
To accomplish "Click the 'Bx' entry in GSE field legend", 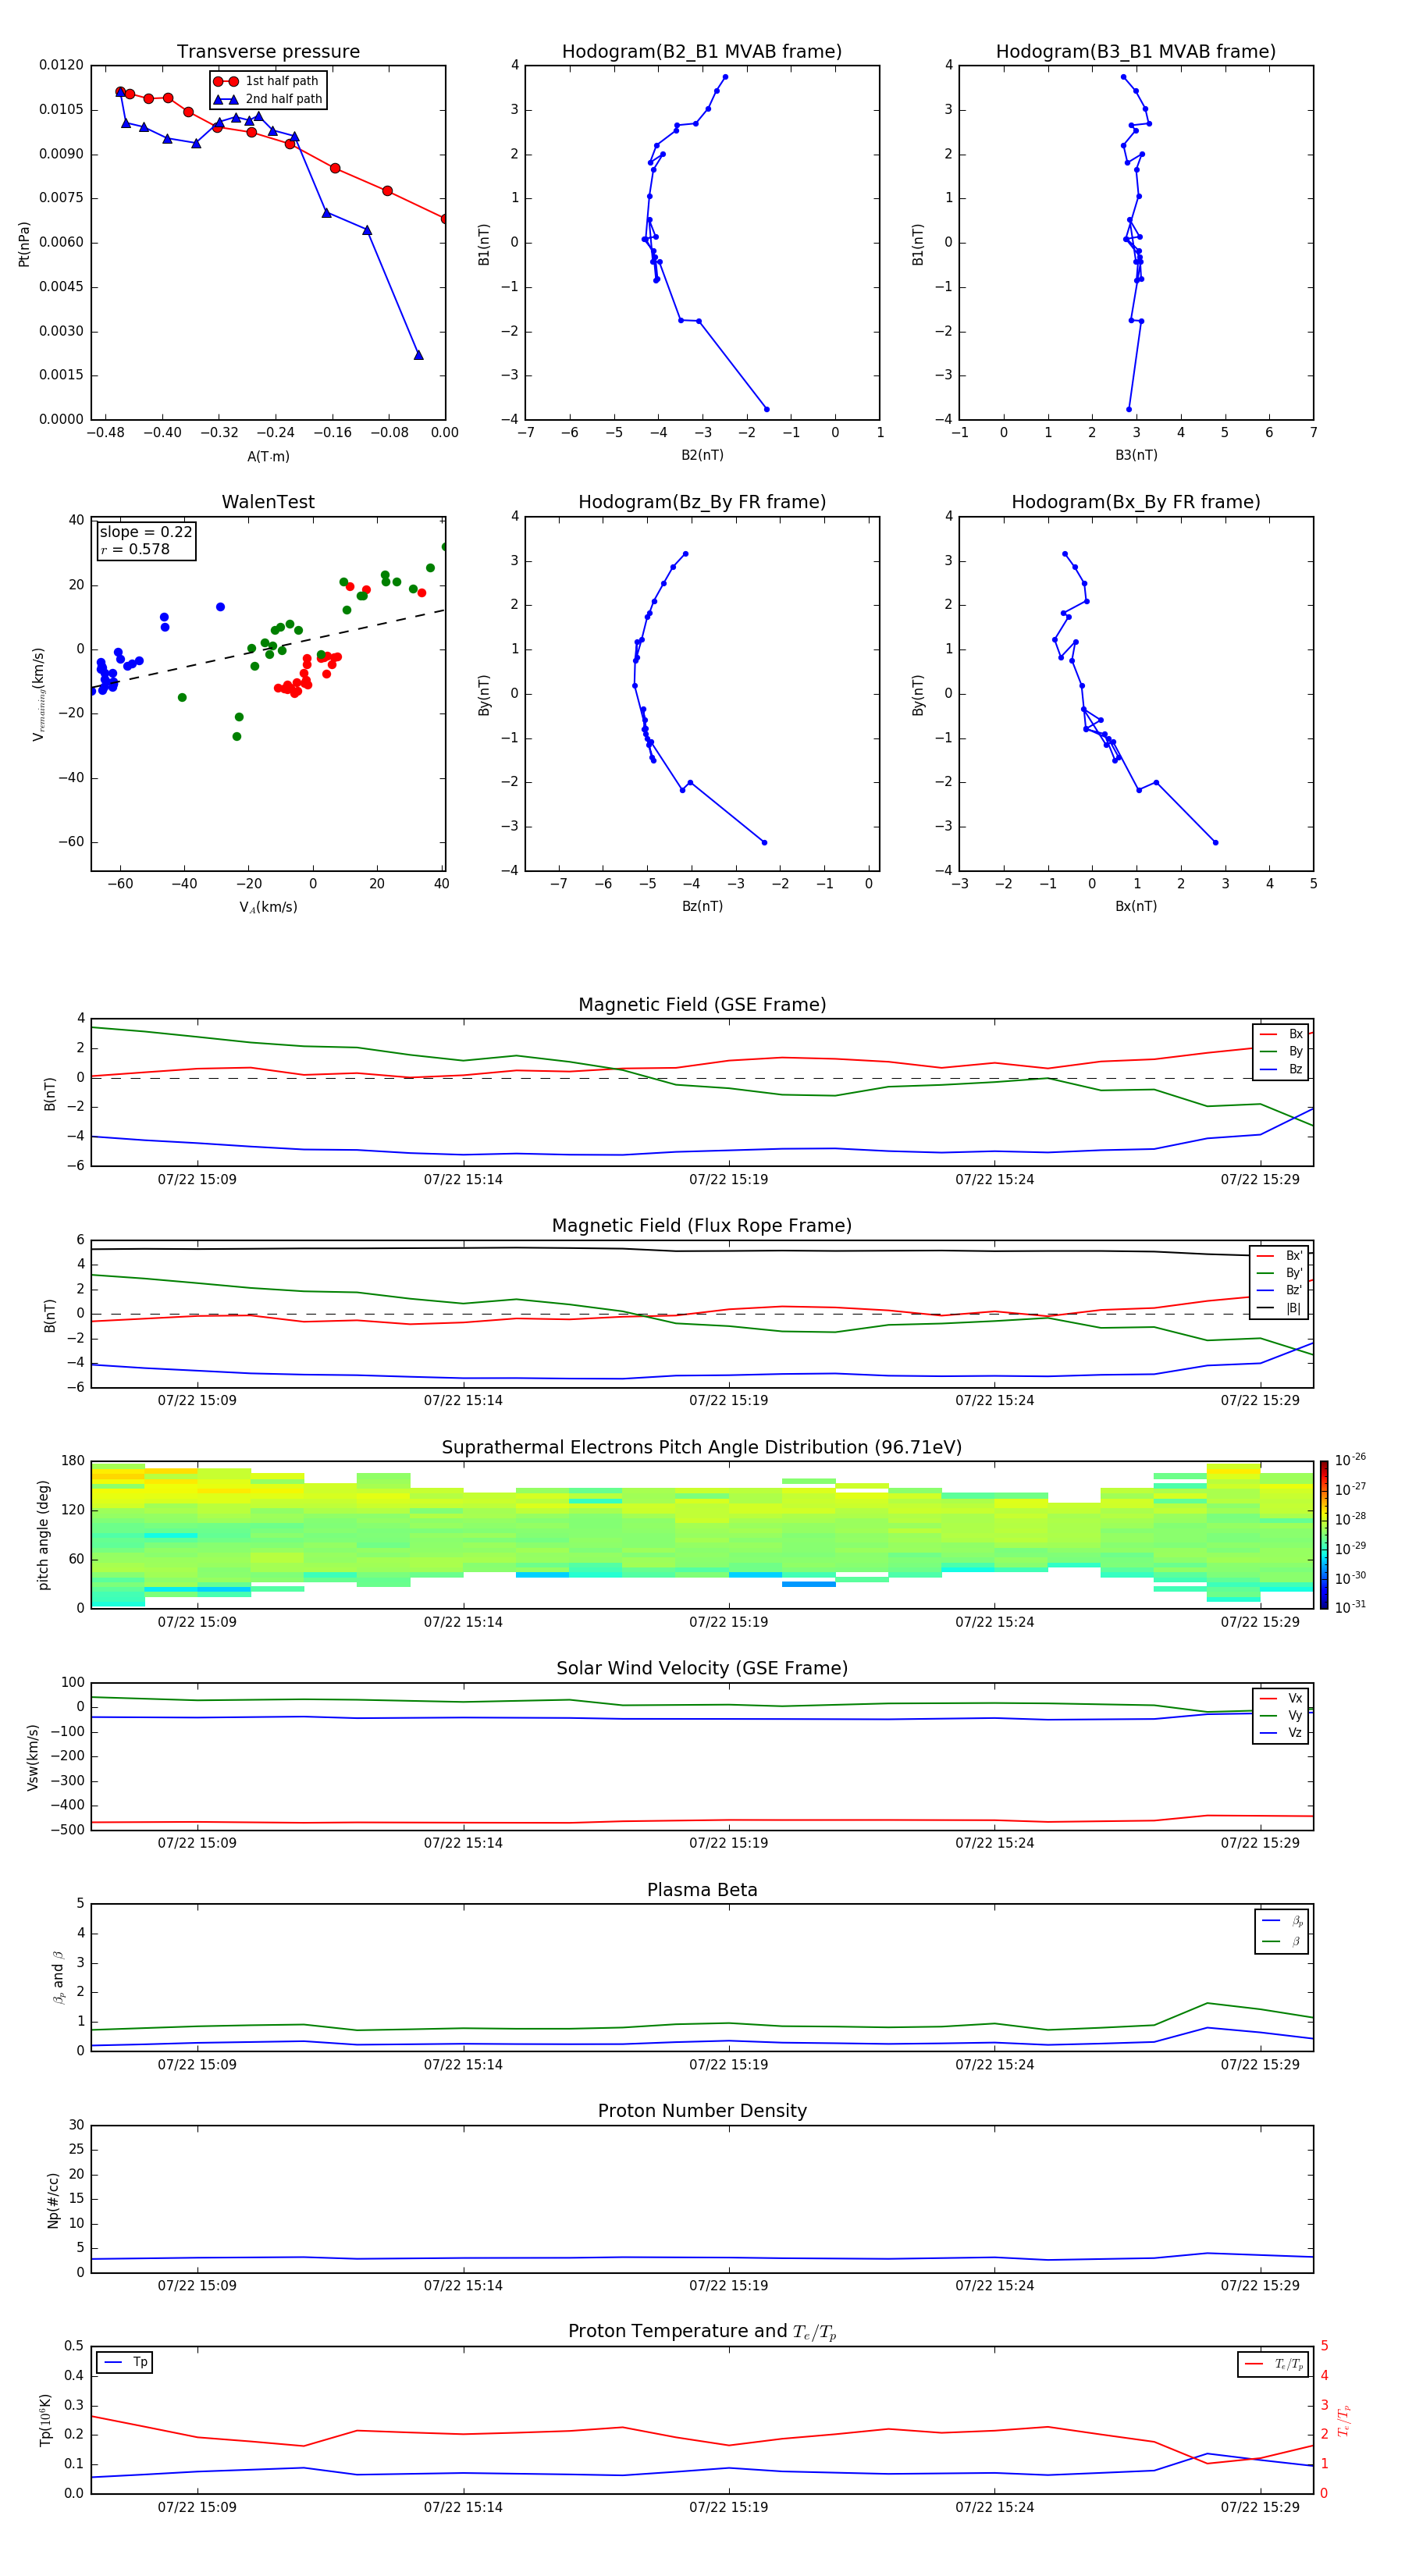I will click(1281, 1034).
